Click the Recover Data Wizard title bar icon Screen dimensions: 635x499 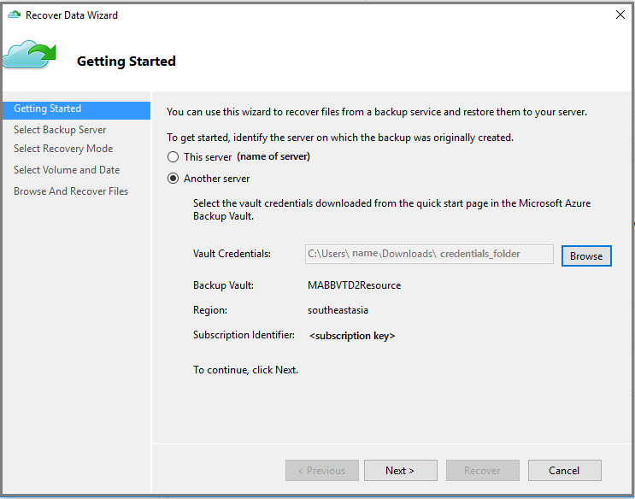click(x=15, y=15)
